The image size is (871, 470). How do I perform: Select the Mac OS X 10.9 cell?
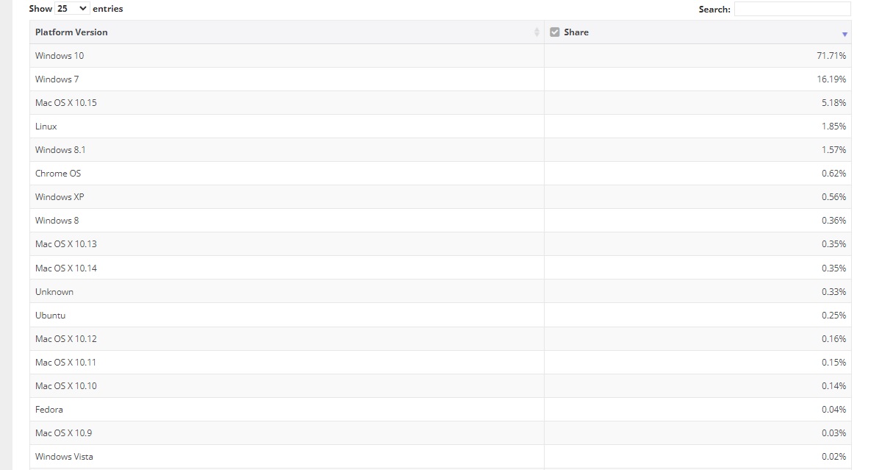[287, 432]
